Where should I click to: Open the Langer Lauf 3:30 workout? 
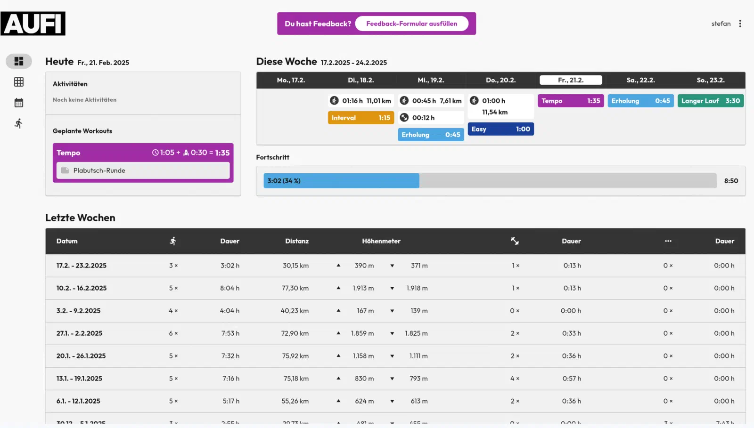click(711, 101)
